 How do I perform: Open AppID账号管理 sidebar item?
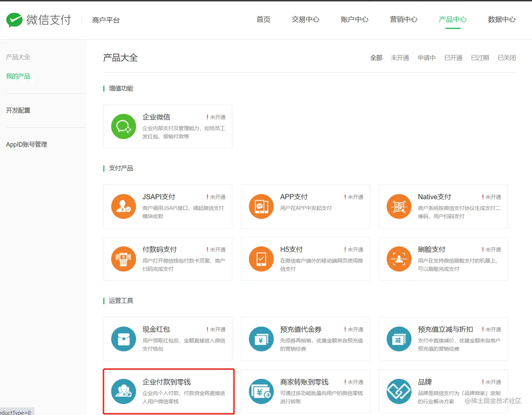[27, 145]
